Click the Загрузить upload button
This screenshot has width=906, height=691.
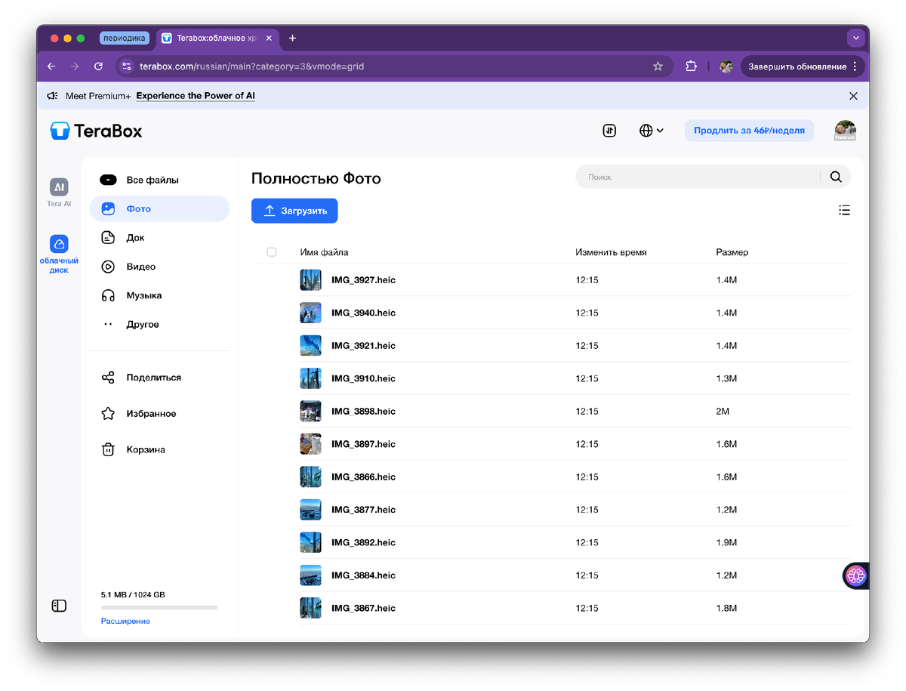[x=294, y=211]
